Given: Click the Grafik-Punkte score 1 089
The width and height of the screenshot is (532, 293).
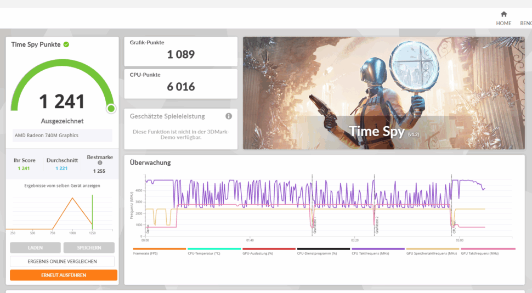Looking at the screenshot, I should (181, 54).
